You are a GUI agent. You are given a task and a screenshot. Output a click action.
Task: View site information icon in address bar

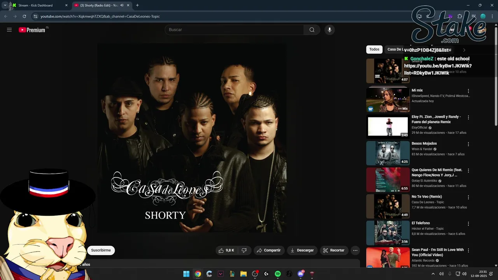coord(35,16)
